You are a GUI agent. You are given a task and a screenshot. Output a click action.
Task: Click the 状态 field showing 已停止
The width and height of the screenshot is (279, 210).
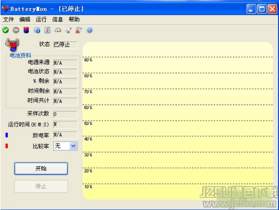click(65, 45)
